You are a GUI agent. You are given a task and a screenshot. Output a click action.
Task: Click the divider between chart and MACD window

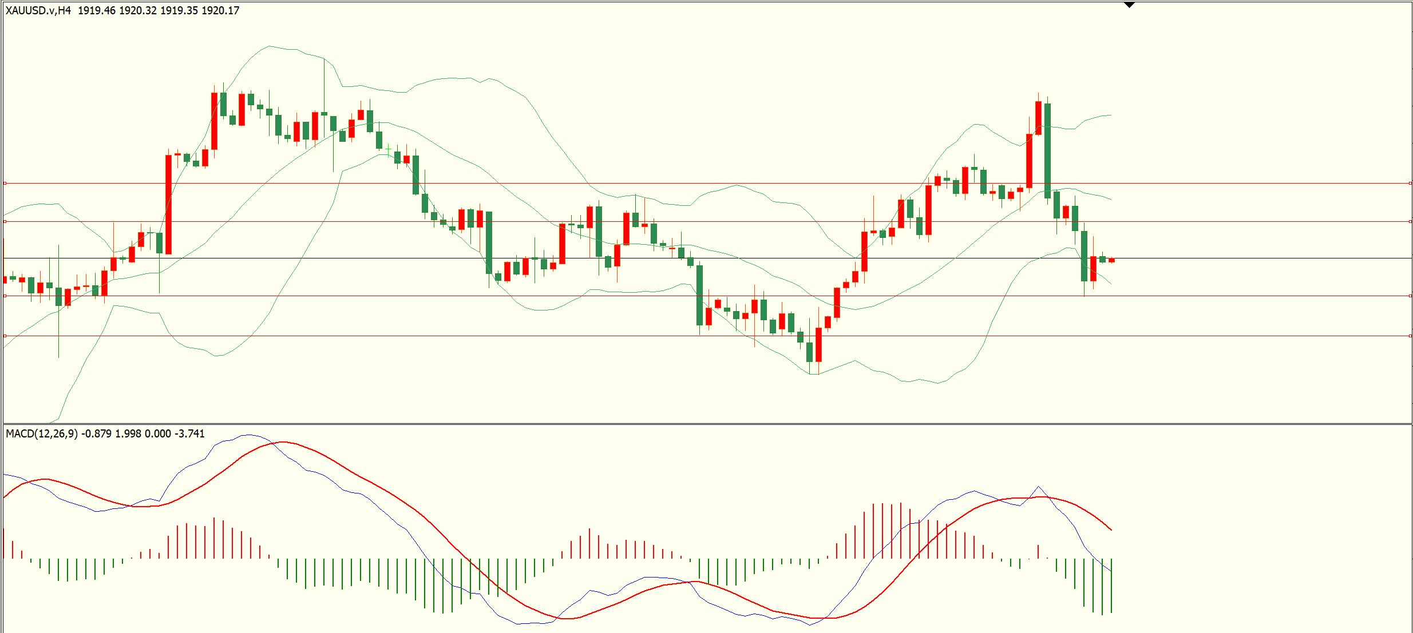[x=707, y=424]
